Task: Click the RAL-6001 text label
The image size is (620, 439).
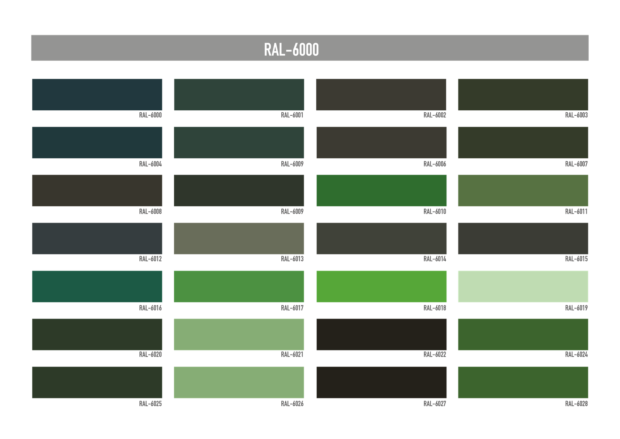Action: click(x=292, y=115)
